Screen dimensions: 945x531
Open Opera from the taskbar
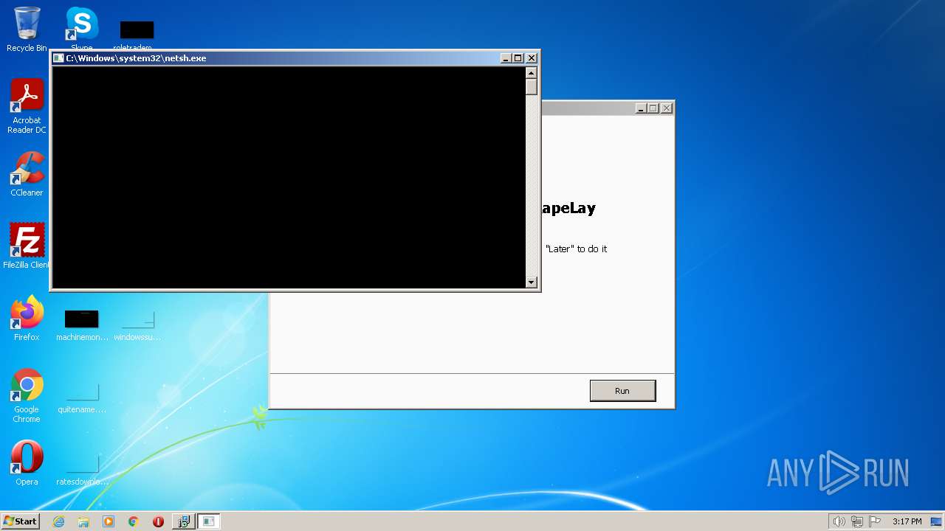[158, 521]
